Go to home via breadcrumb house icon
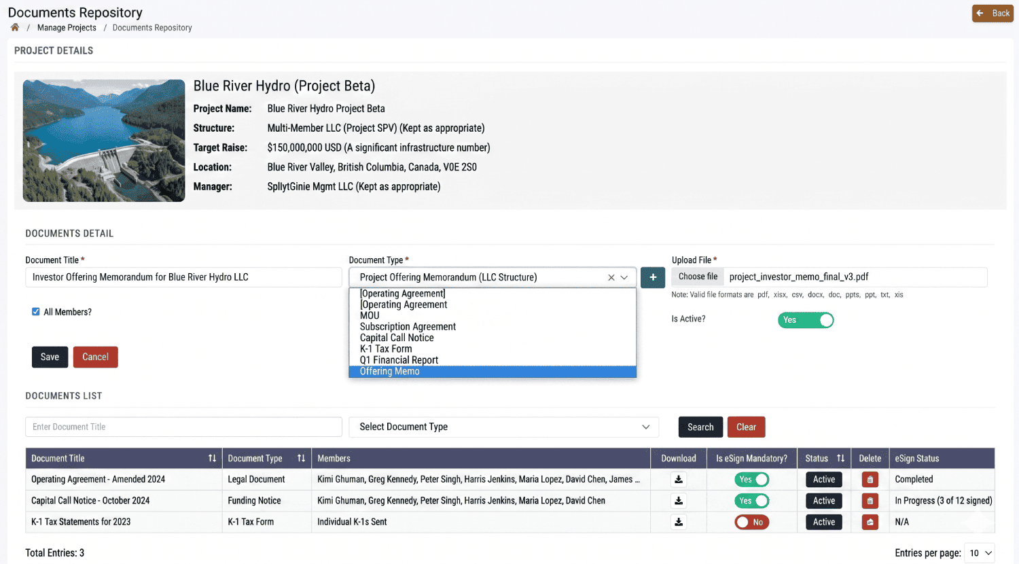Screen dimensions: 1019x564 click(x=15, y=27)
